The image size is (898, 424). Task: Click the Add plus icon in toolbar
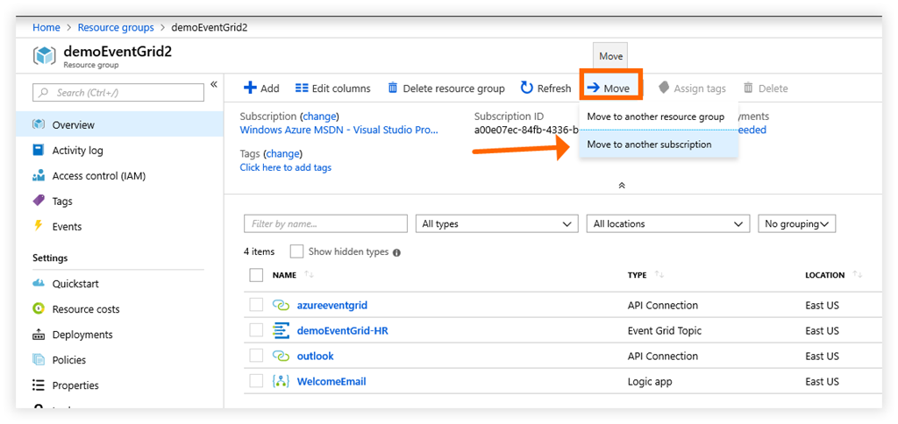coord(250,88)
